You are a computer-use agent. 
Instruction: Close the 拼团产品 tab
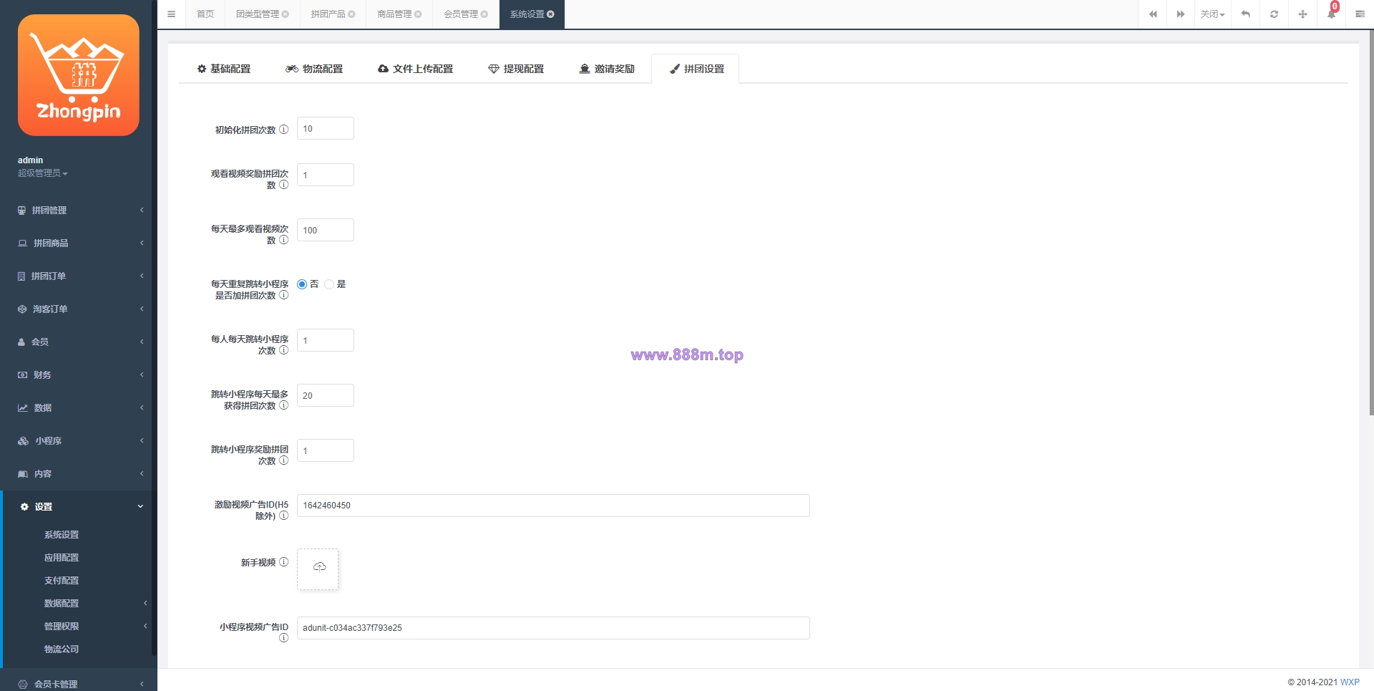point(351,14)
